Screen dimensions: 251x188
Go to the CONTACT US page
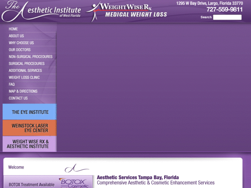coord(18,98)
